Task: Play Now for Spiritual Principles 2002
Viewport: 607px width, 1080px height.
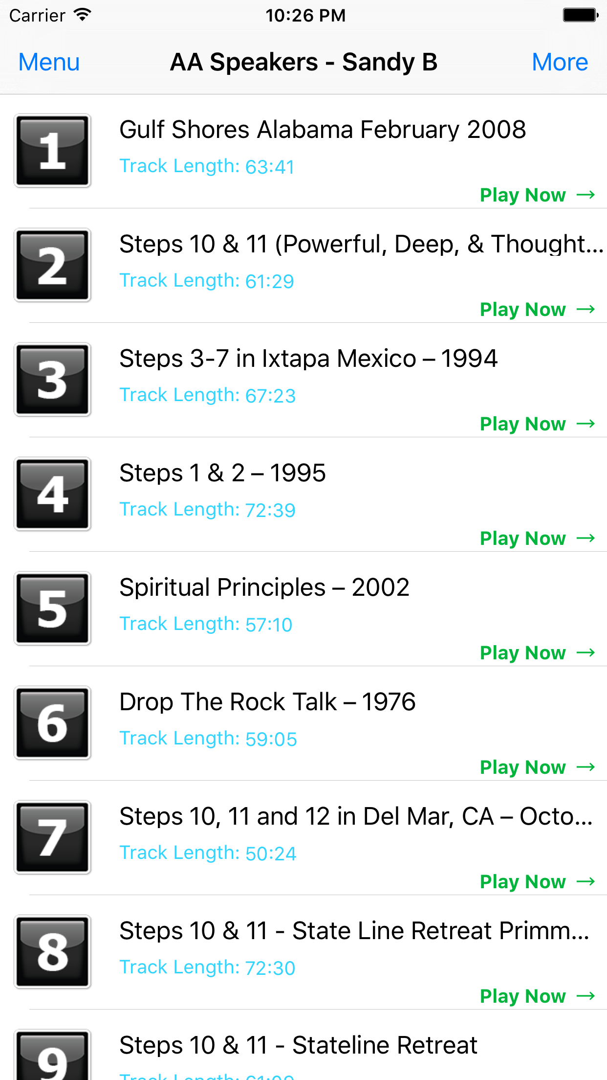Action: click(x=537, y=653)
